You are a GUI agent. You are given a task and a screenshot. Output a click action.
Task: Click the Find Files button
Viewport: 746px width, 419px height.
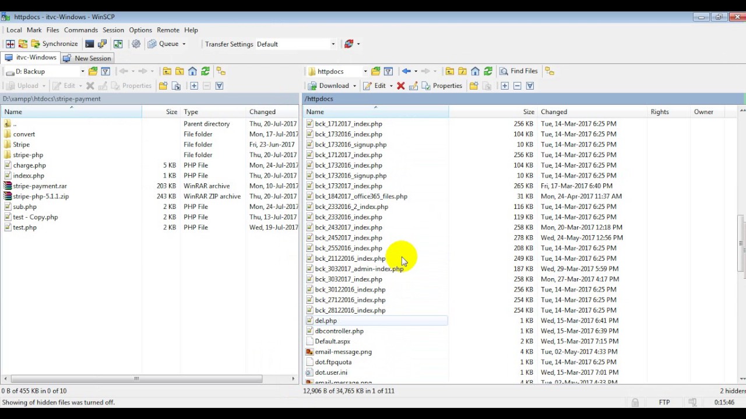click(x=519, y=71)
